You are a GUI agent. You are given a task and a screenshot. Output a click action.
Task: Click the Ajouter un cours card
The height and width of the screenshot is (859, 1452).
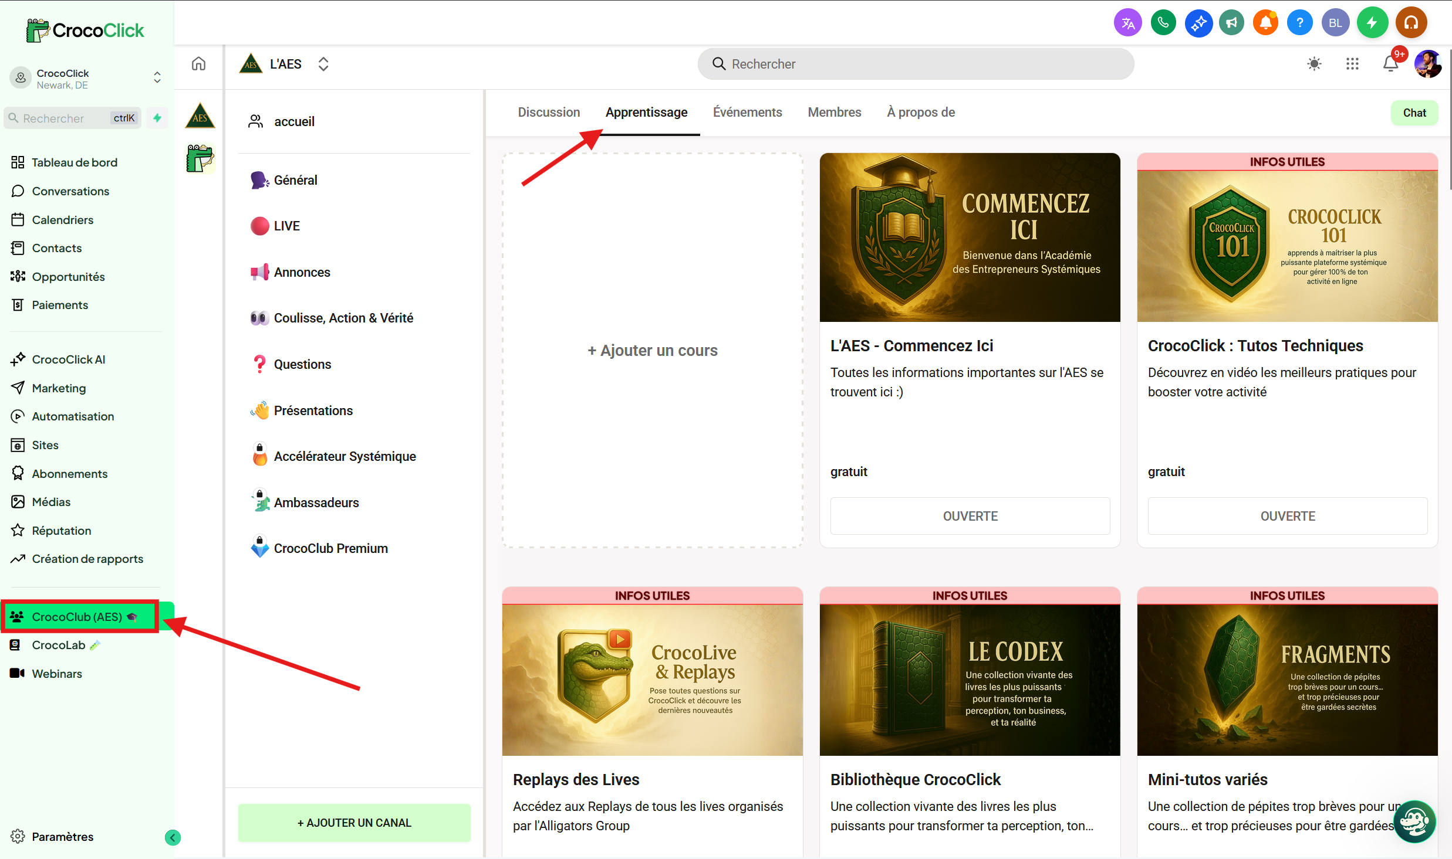tap(652, 350)
